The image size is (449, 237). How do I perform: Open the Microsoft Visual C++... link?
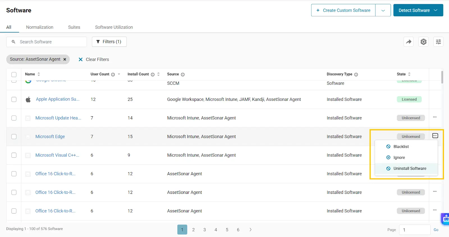57,155
